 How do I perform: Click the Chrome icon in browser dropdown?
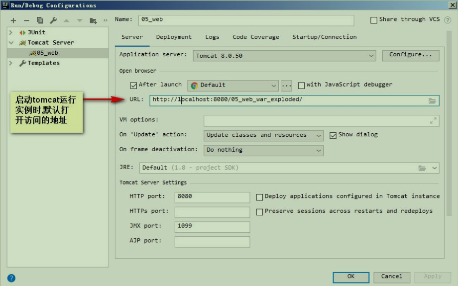(x=194, y=86)
